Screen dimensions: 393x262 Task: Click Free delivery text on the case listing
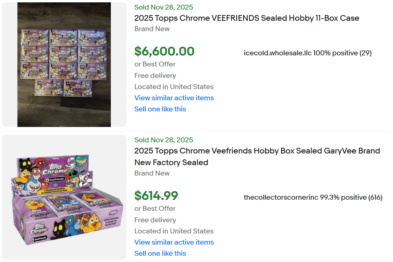click(155, 75)
